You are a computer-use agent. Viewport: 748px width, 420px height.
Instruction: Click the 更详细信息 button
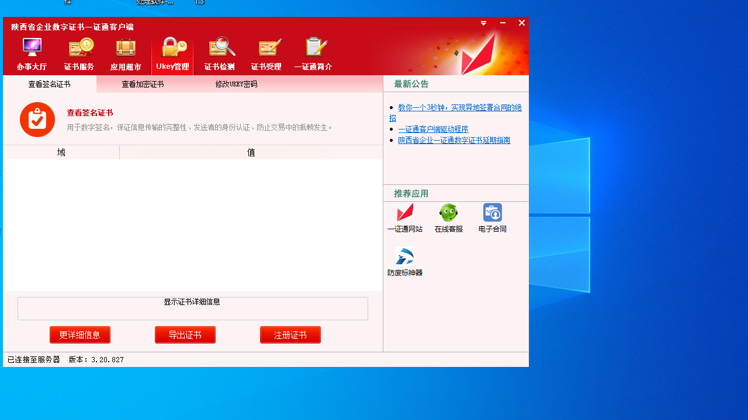pyautogui.click(x=79, y=334)
